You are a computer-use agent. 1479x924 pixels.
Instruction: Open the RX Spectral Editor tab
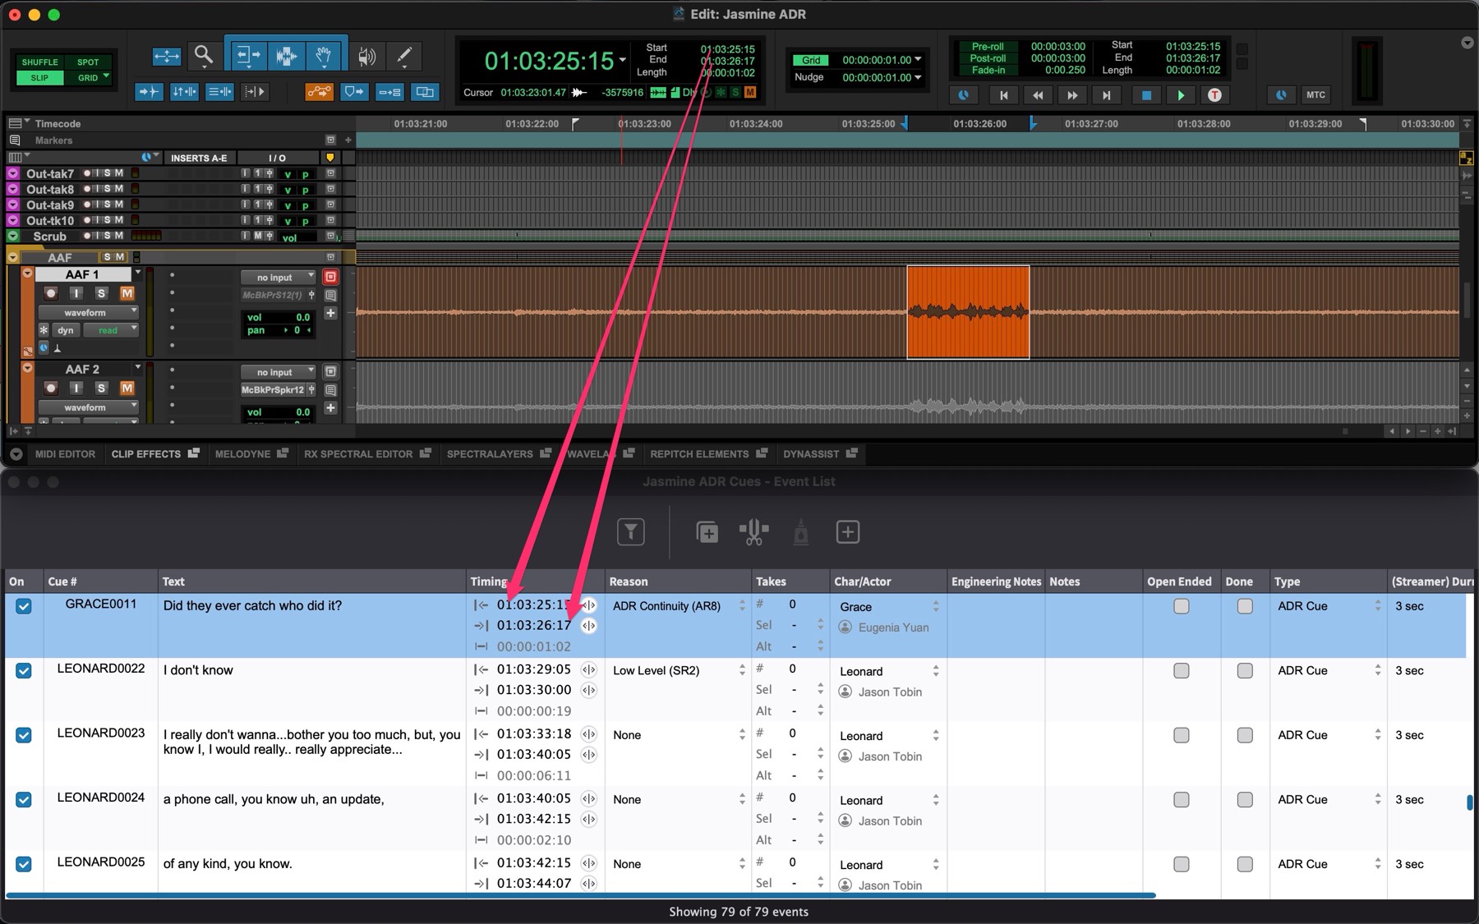click(x=358, y=454)
